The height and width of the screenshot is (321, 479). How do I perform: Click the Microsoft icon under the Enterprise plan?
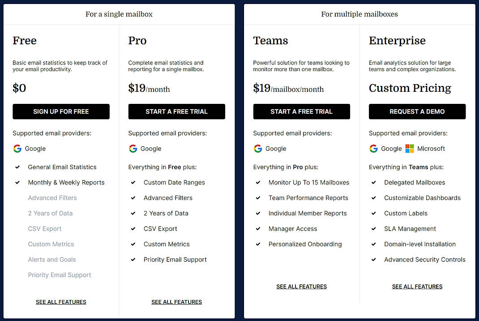[410, 148]
